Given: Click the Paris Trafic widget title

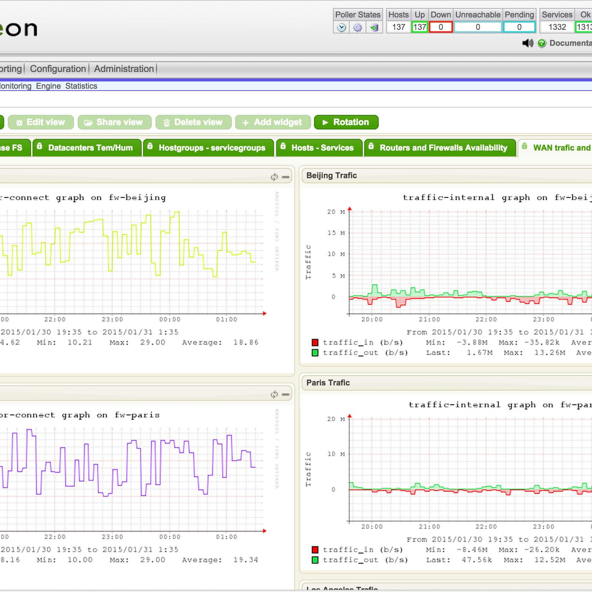Looking at the screenshot, I should point(328,383).
